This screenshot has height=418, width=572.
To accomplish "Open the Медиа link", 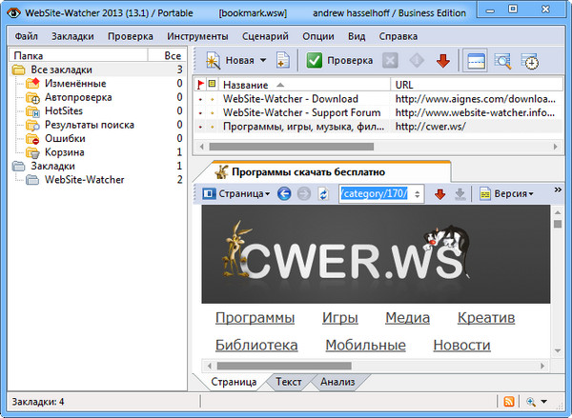I will click(x=407, y=318).
